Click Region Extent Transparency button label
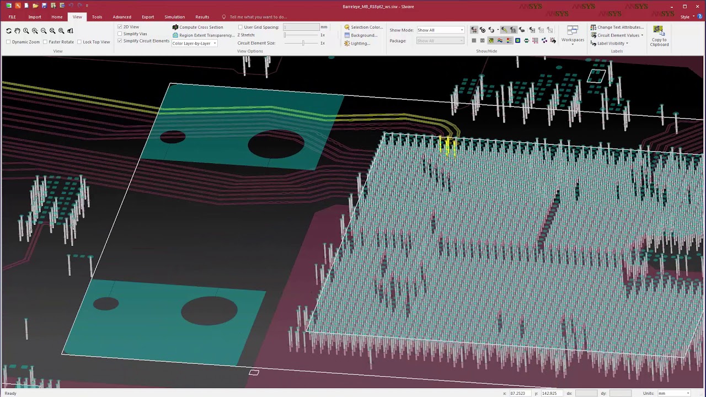The image size is (706, 397). tap(207, 35)
